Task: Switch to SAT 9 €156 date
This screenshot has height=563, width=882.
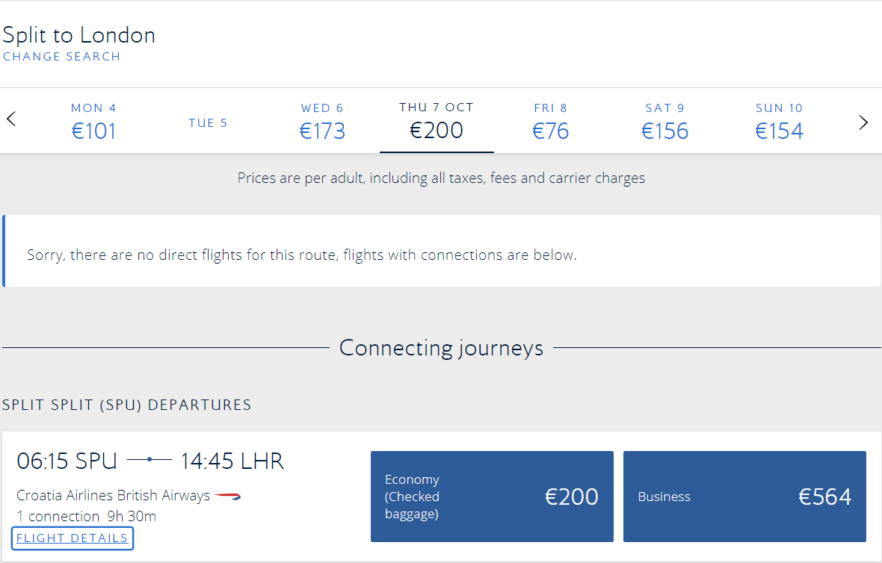Action: [665, 122]
